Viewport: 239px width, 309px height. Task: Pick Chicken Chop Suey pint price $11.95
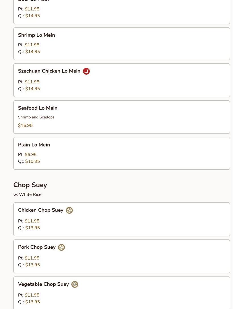pyautogui.click(x=32, y=221)
